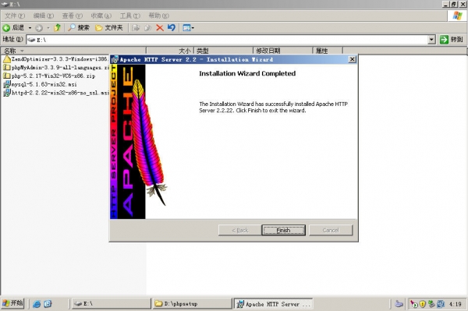Expand the Views dropdown button
This screenshot has width=468, height=311.
point(188,28)
